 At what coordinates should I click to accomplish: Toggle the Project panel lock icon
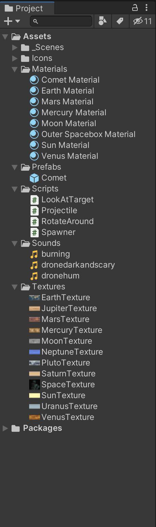click(x=135, y=7)
